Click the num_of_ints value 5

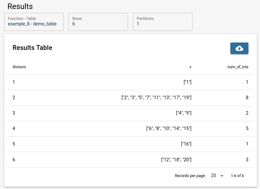(x=247, y=128)
